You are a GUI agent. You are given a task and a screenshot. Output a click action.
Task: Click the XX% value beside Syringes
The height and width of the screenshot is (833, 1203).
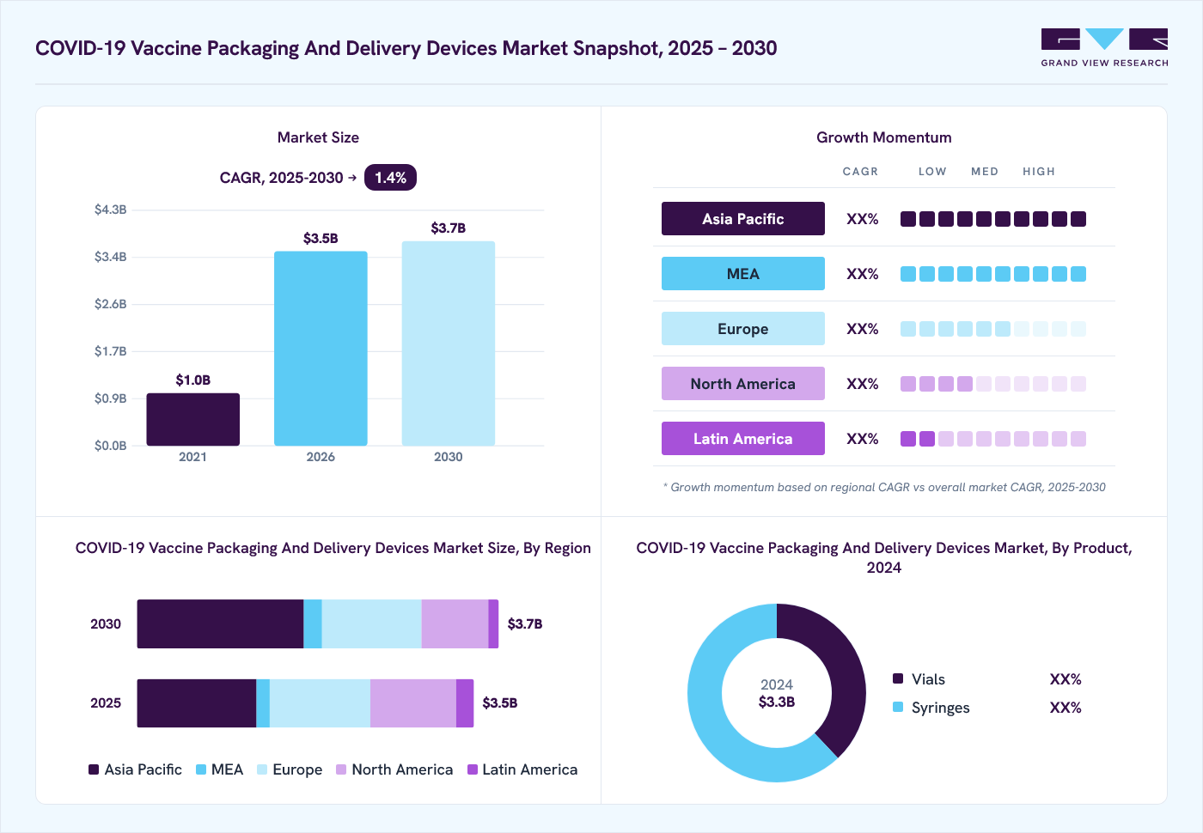pos(1066,708)
